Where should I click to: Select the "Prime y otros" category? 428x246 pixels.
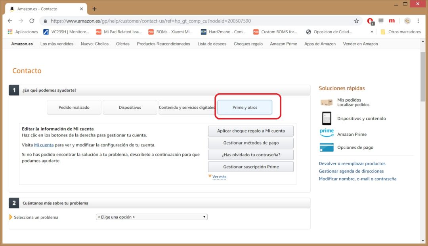point(245,107)
